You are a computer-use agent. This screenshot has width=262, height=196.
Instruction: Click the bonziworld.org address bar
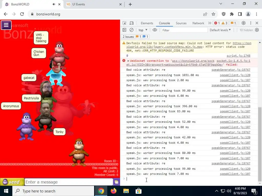[x=115, y=14]
